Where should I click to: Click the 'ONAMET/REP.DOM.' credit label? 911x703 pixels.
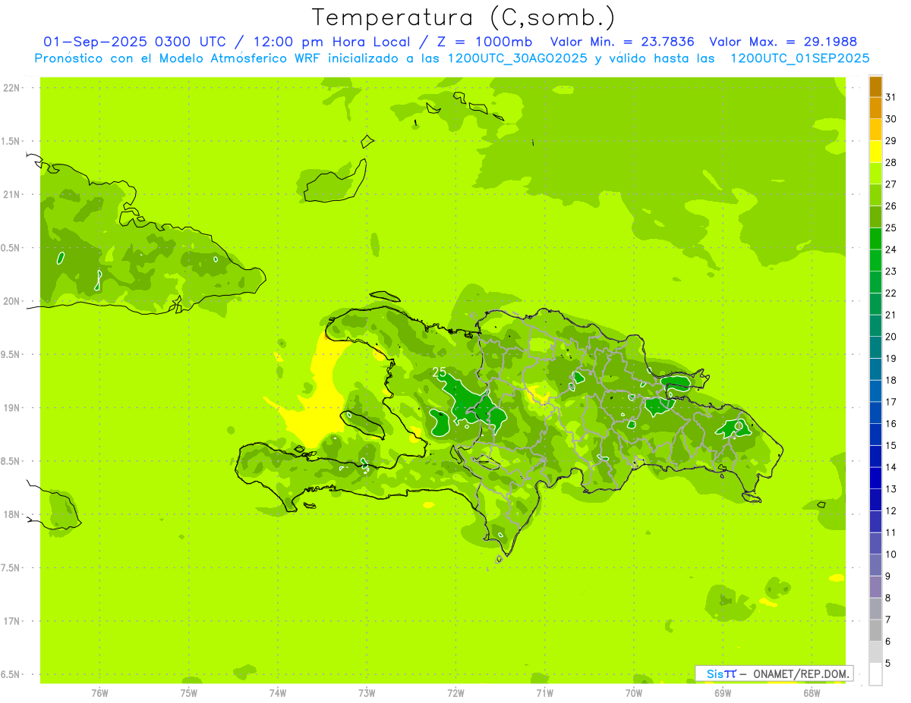(x=801, y=673)
